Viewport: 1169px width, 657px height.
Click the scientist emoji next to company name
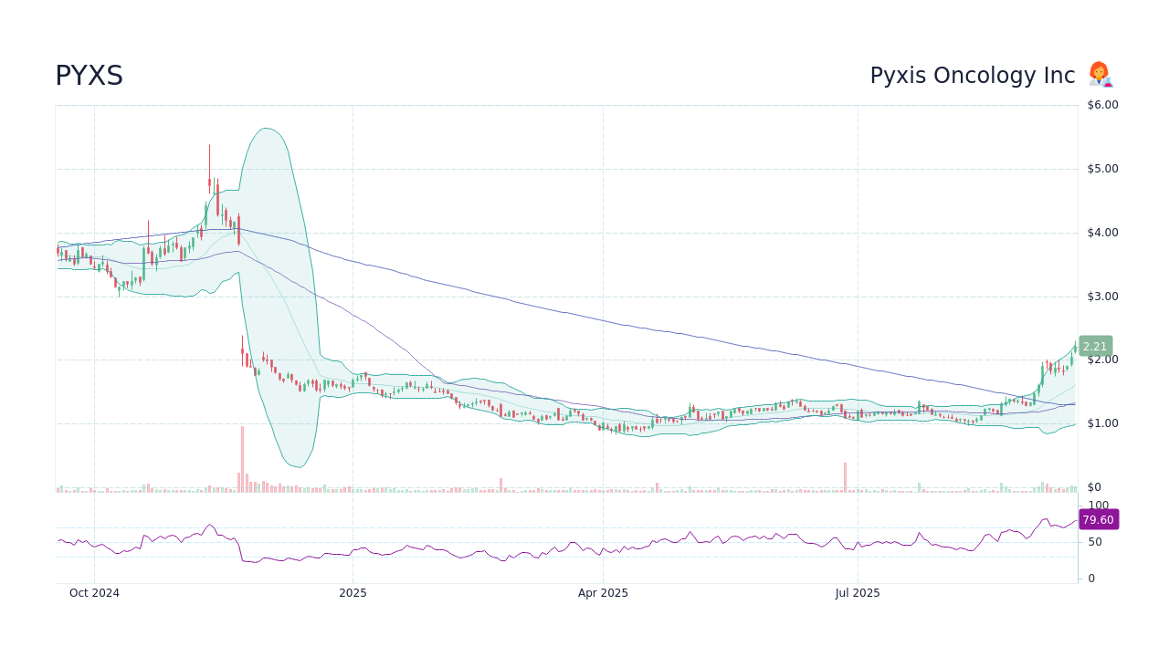pyautogui.click(x=1099, y=75)
